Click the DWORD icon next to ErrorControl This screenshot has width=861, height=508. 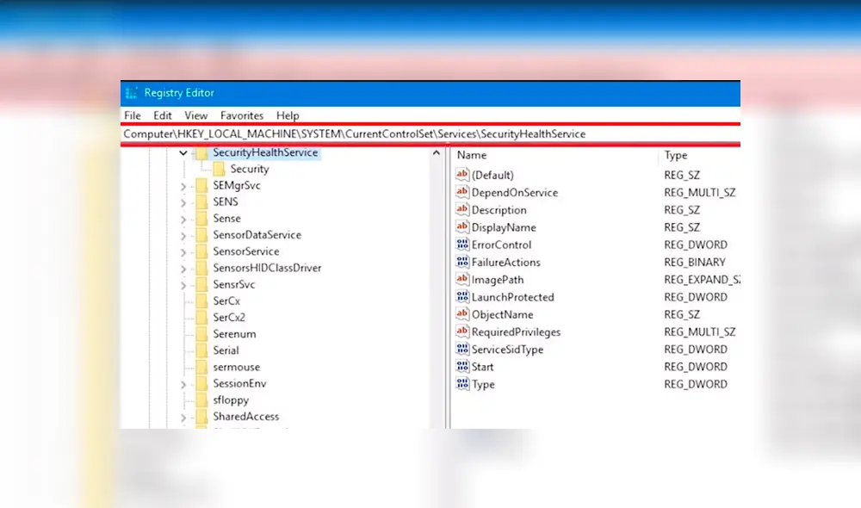click(x=462, y=245)
